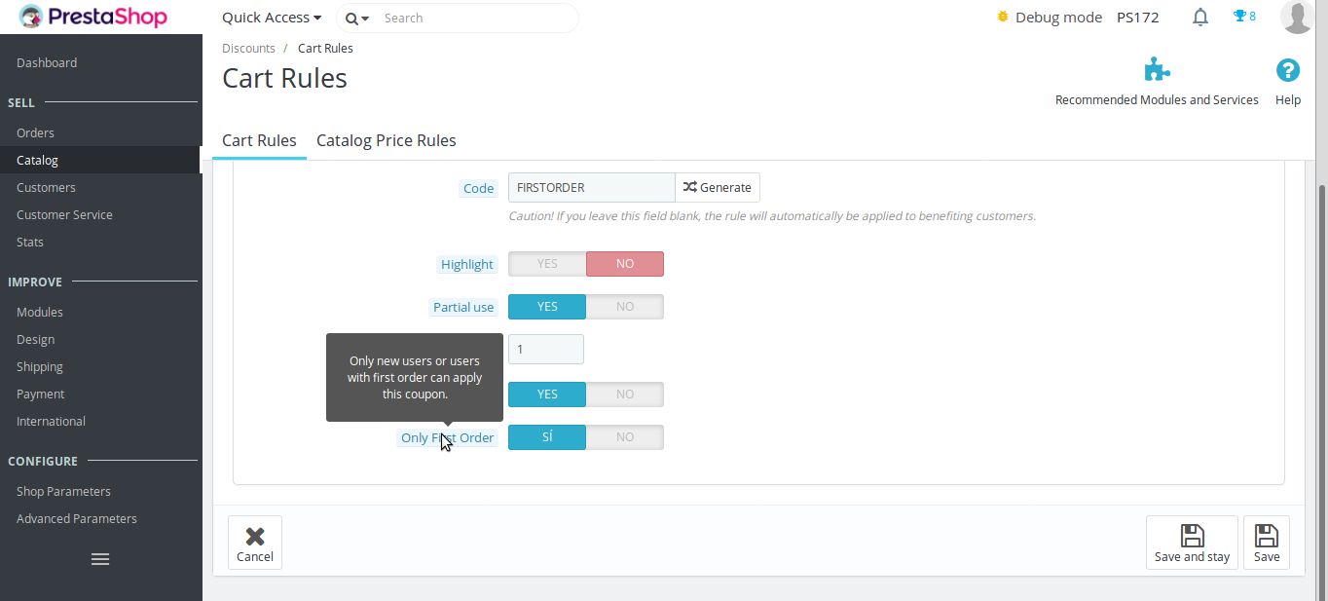Collapse sidebar with hamburger menu icon
The height and width of the screenshot is (601, 1328).
[x=100, y=559]
